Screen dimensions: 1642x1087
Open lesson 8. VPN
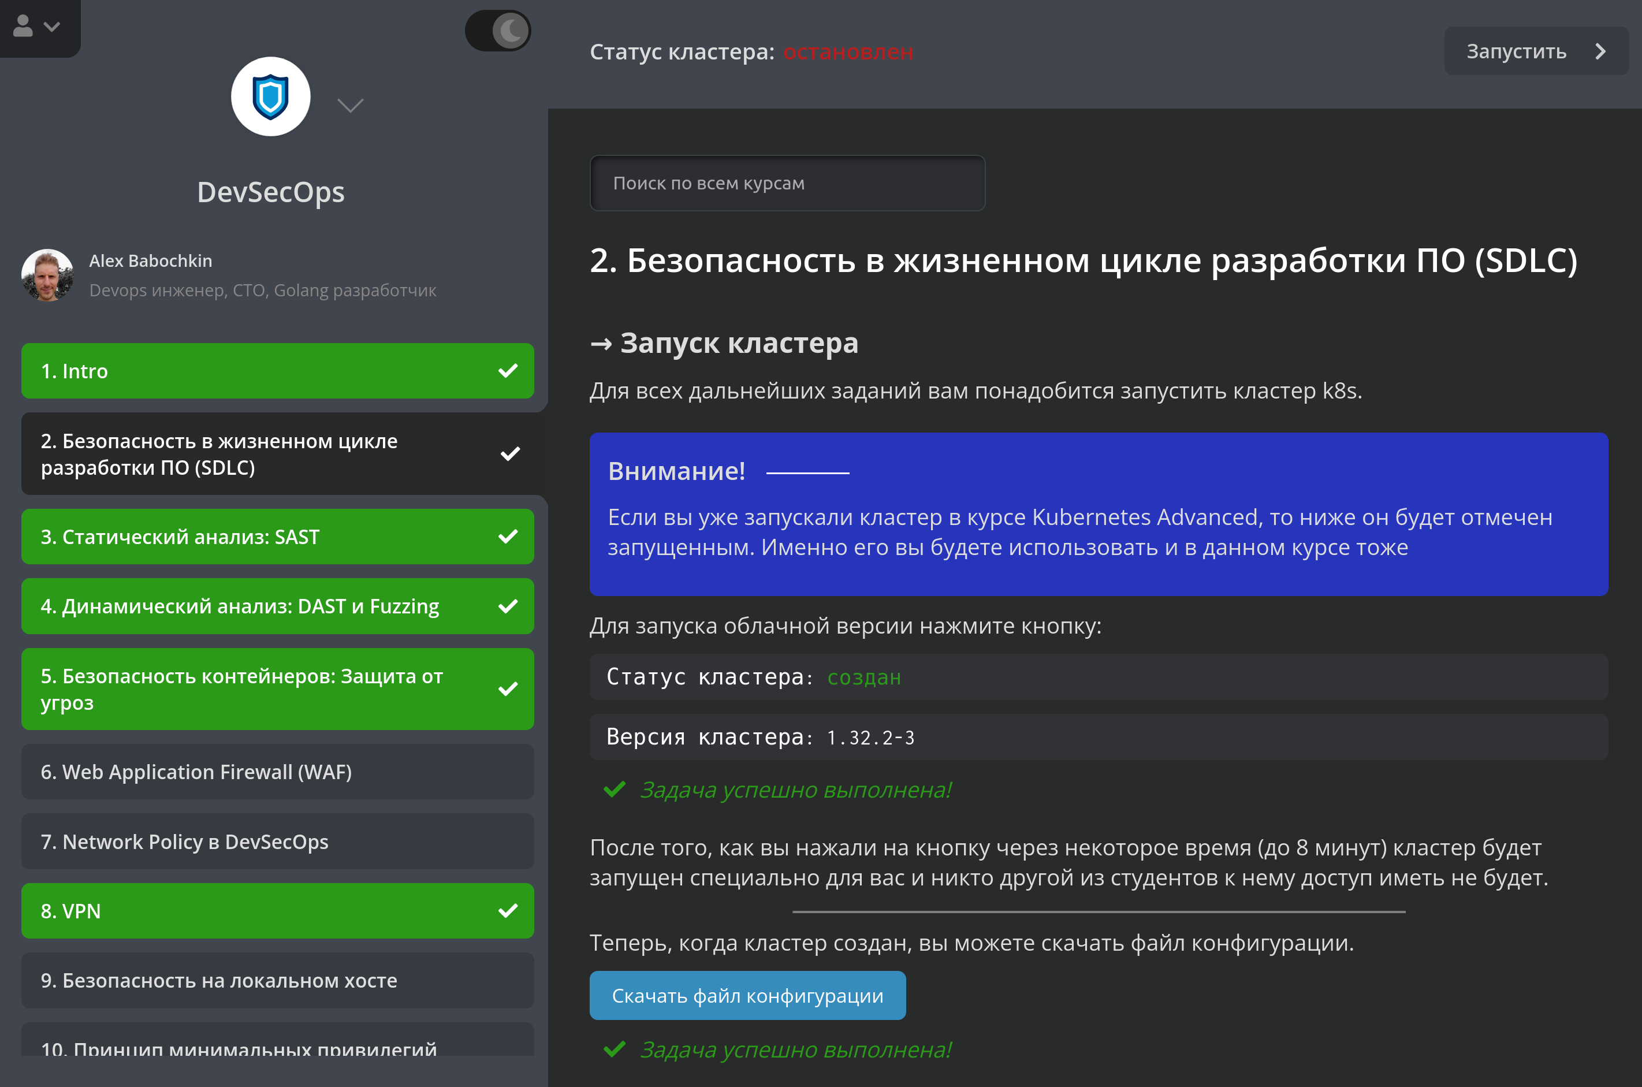tap(277, 911)
